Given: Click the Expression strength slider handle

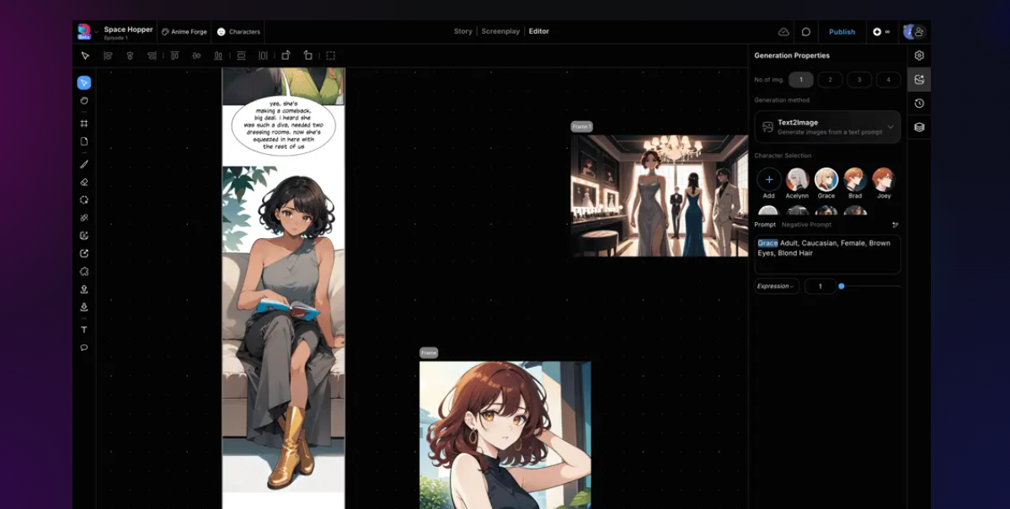Looking at the screenshot, I should click(x=841, y=286).
